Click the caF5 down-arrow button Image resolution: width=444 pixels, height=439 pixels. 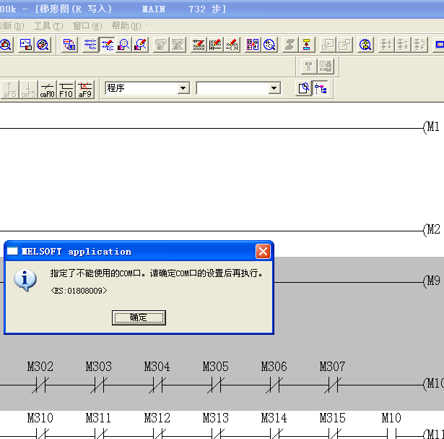pos(29,89)
